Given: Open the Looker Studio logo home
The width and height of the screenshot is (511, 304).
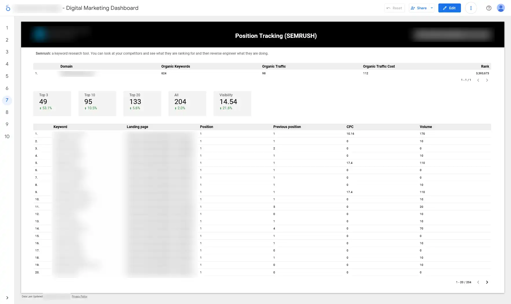Looking at the screenshot, I should pyautogui.click(x=8, y=8).
